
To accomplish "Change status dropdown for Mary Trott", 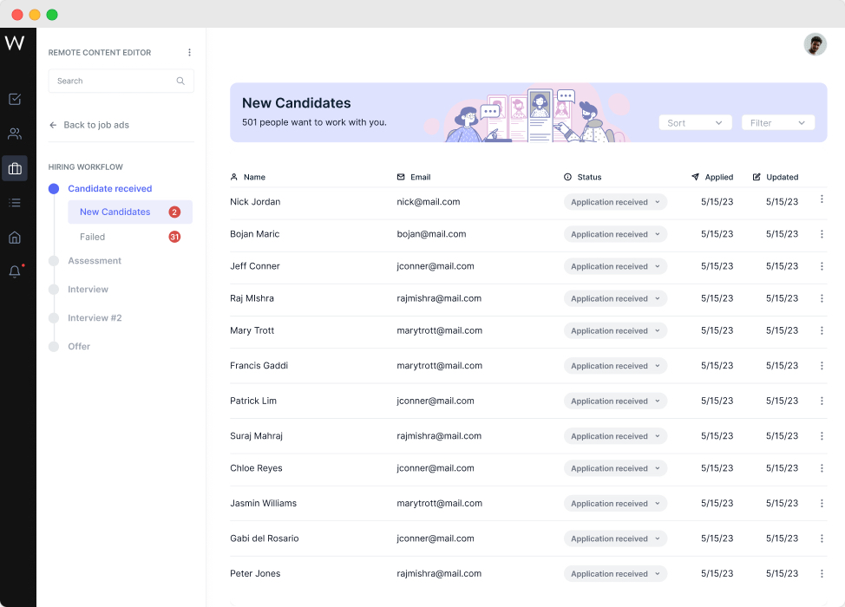I will point(615,330).
